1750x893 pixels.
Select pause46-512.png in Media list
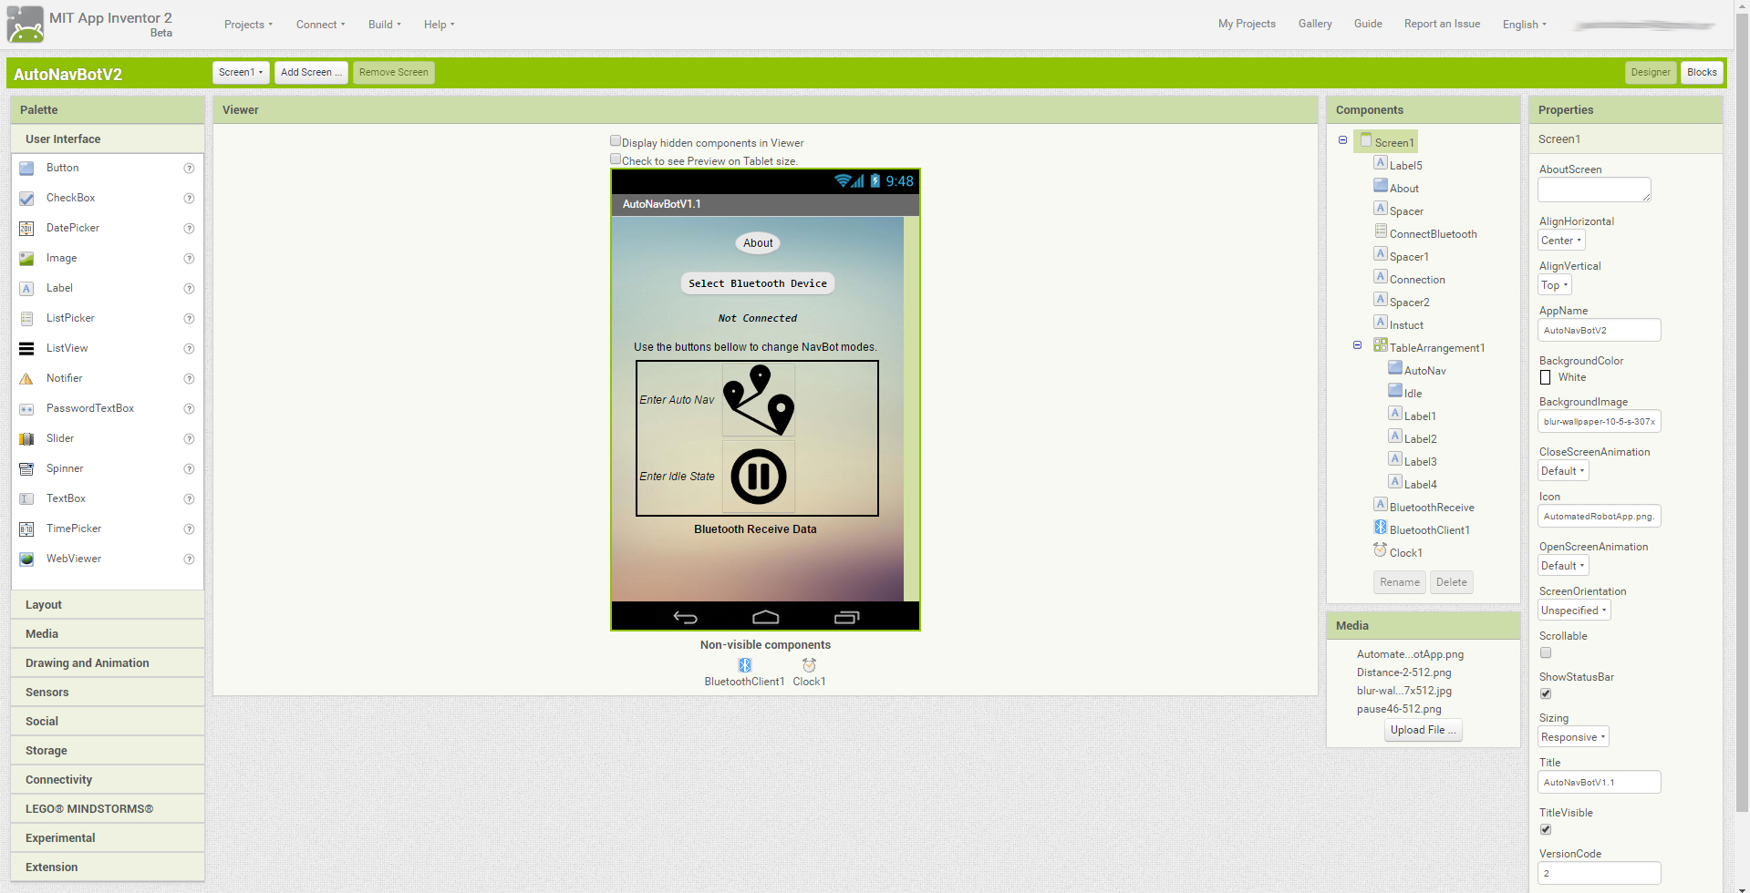[1399, 709]
